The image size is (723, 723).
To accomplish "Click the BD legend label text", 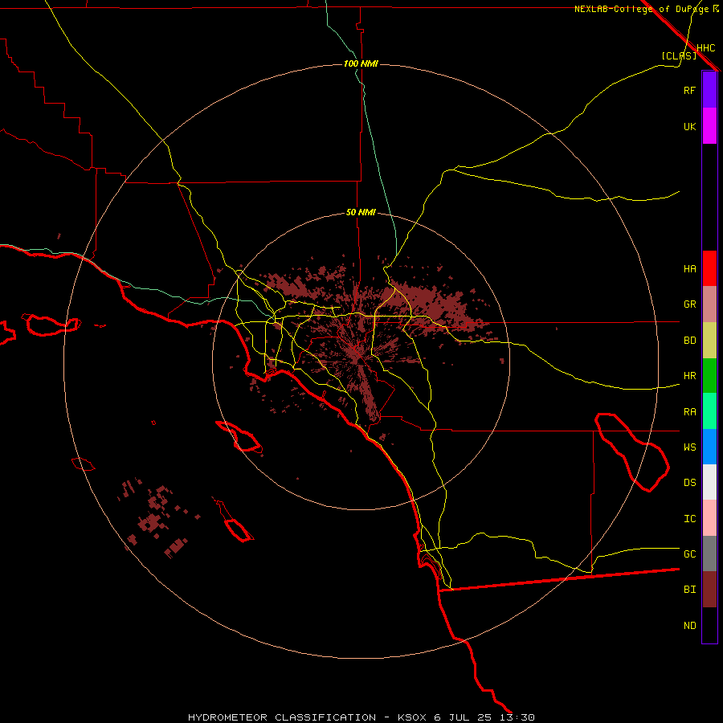I will 689,341.
